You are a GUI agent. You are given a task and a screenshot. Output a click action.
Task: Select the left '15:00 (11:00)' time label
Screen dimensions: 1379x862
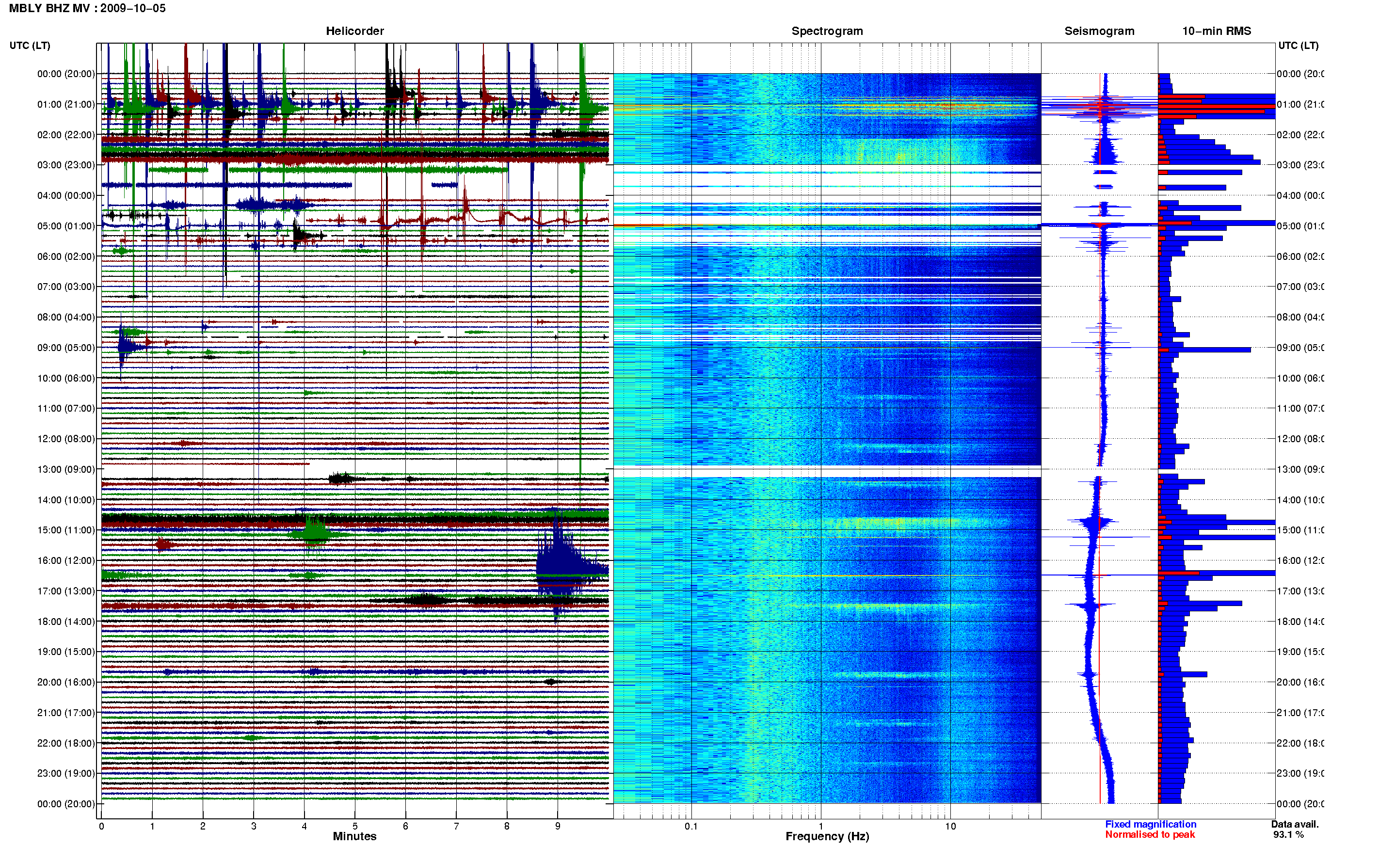pos(66,530)
